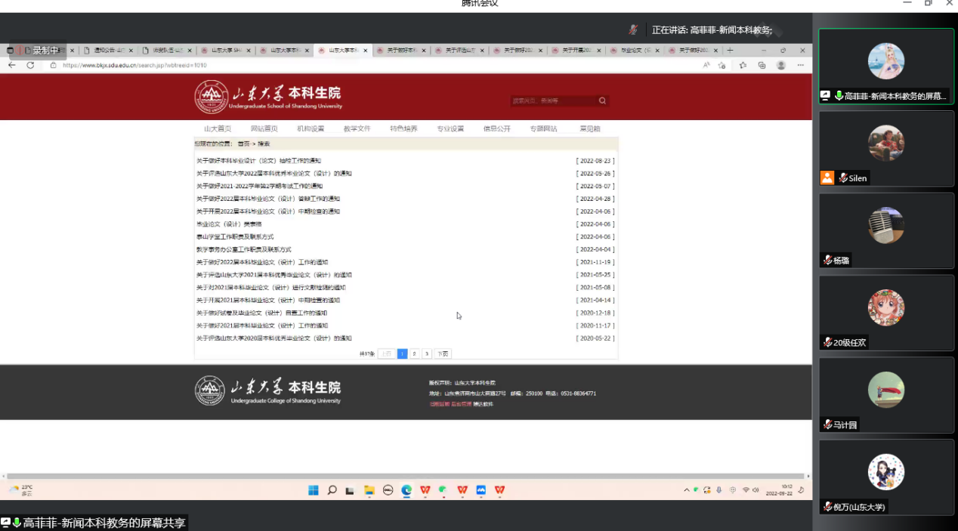
Task: Click the Windows Start button
Action: (x=314, y=490)
